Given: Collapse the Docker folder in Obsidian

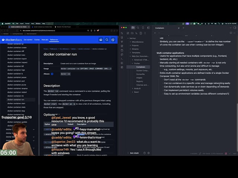Looking at the screenshot, I should click(132, 63).
